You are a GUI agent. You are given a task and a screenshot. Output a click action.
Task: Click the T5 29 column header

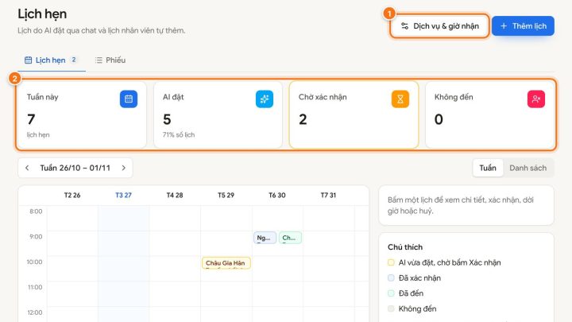226,196
